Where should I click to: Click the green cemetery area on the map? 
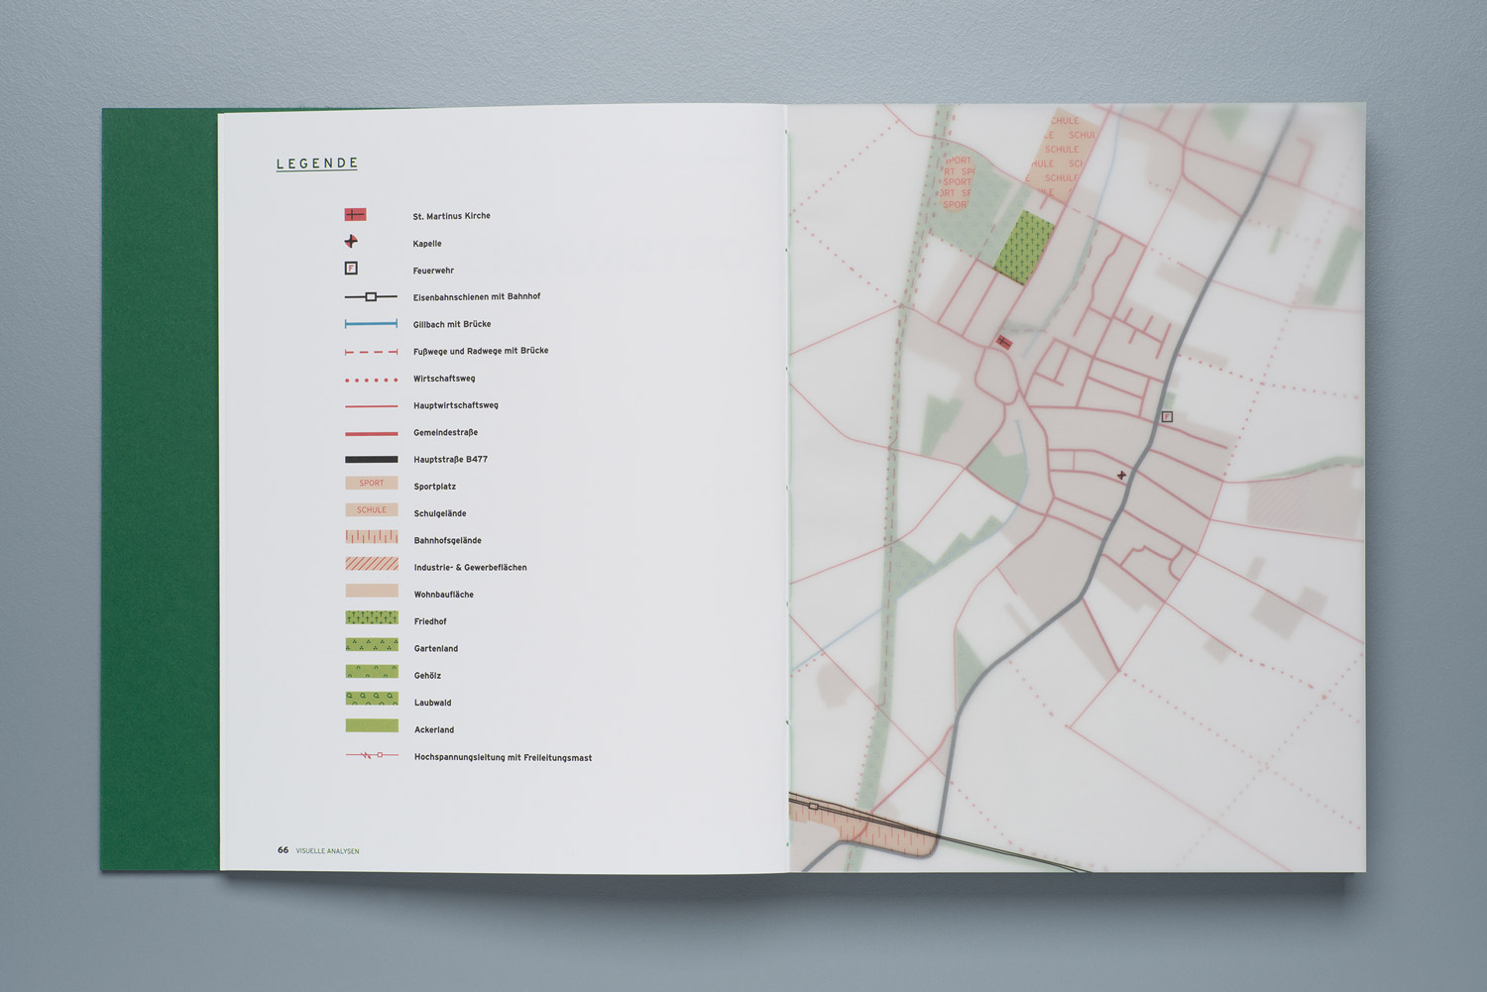(1024, 247)
